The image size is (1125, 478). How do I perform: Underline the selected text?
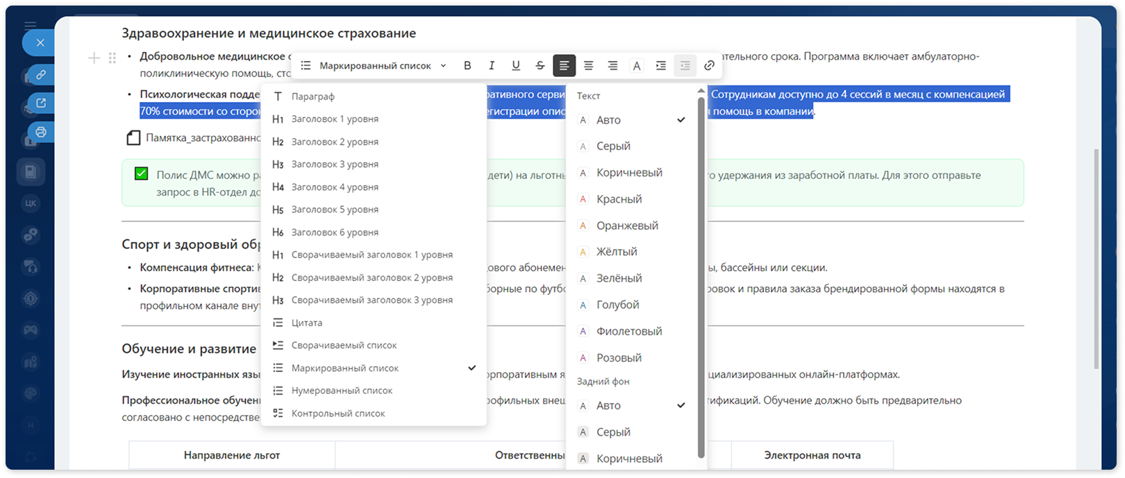(516, 65)
